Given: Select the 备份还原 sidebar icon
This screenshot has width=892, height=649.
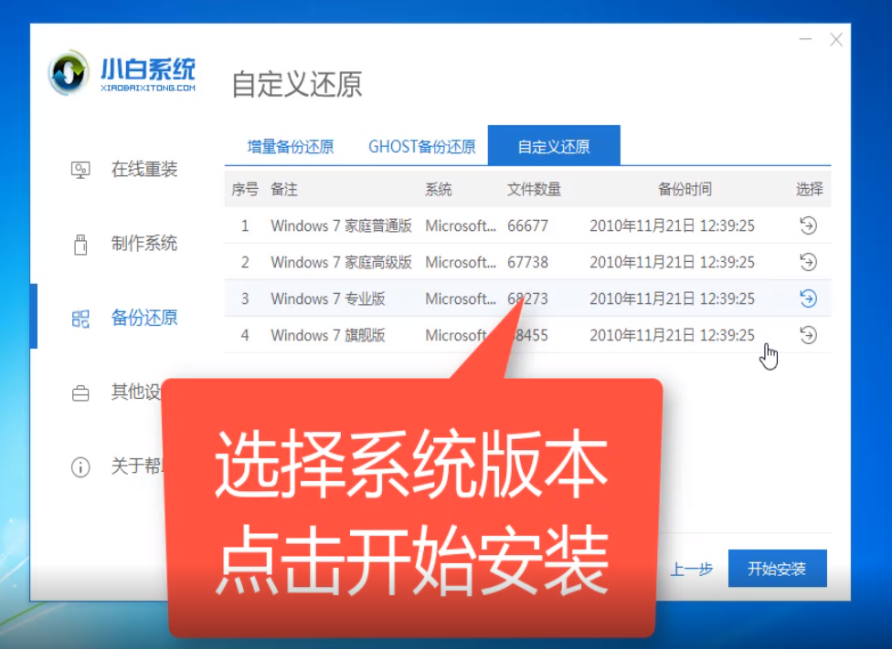Looking at the screenshot, I should [x=80, y=319].
